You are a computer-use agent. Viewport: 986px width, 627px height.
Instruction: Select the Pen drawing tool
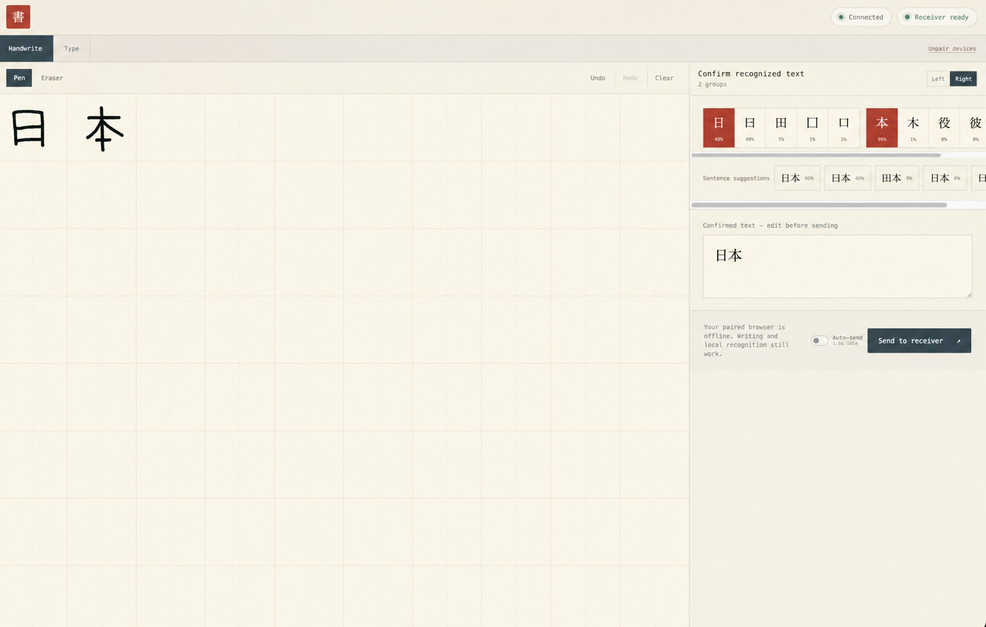(x=19, y=78)
